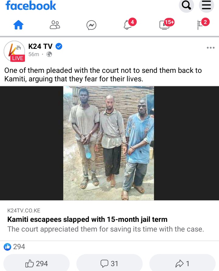
Task: Go to the Home feed tab
Action: [18, 25]
